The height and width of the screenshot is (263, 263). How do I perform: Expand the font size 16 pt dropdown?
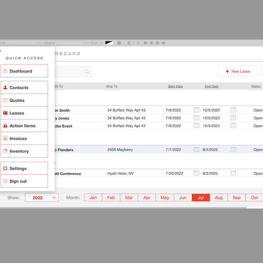(96, 43)
